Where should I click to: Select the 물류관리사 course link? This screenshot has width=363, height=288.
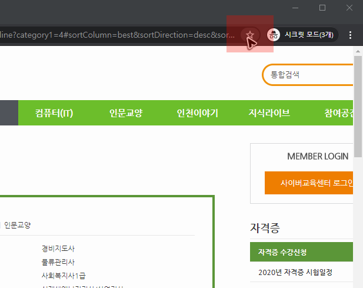[58, 262]
